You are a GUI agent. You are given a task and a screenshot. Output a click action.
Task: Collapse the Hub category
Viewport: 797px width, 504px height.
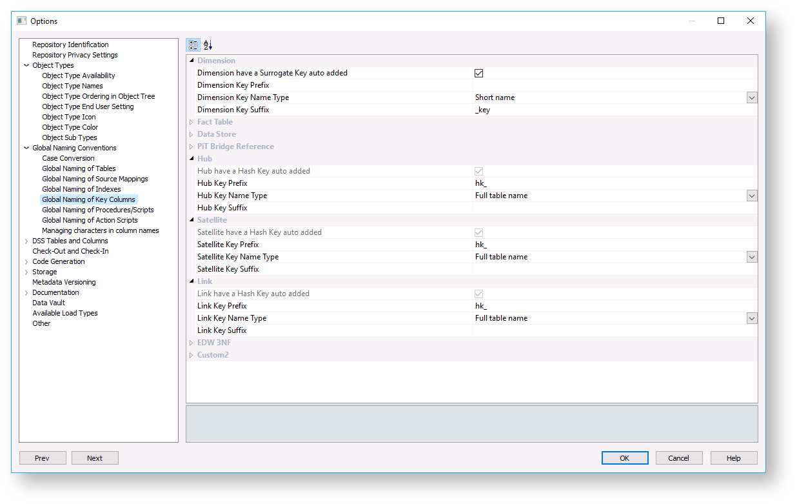[x=192, y=159]
